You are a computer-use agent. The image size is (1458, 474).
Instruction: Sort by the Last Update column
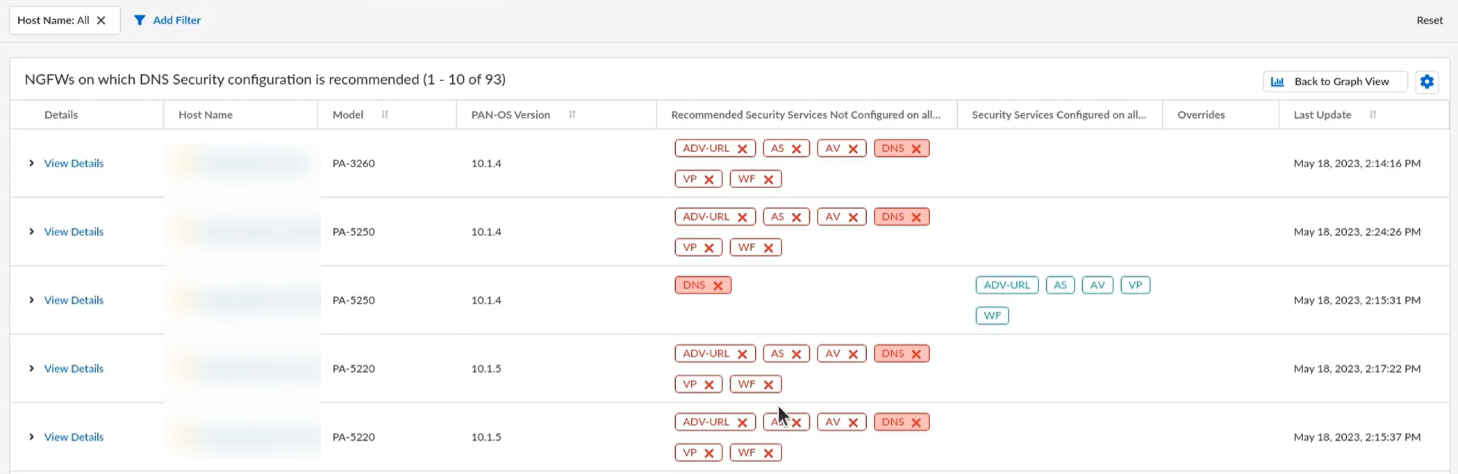pyautogui.click(x=1373, y=115)
